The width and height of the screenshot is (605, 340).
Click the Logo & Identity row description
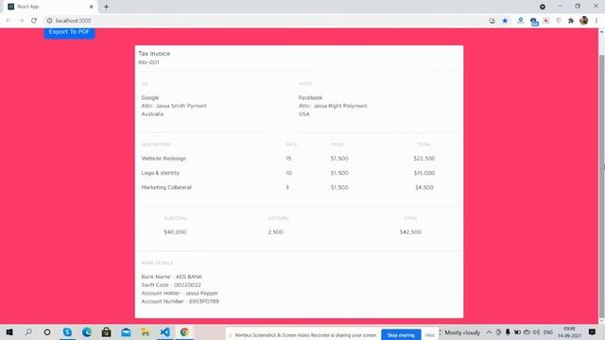click(x=160, y=173)
